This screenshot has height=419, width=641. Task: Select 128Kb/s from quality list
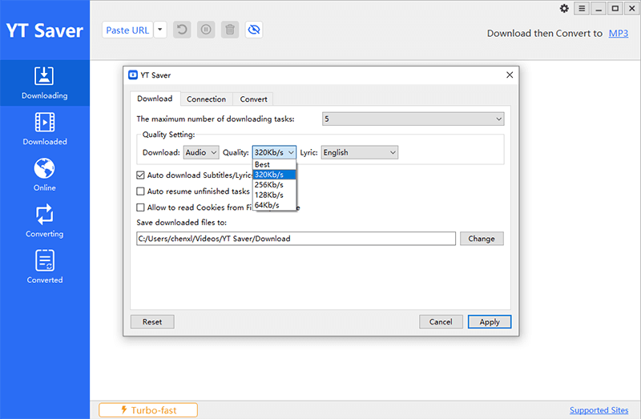268,195
